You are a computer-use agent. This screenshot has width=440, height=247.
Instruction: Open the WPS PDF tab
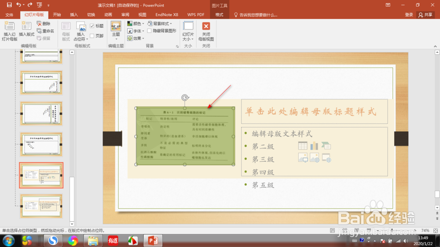pos(196,15)
